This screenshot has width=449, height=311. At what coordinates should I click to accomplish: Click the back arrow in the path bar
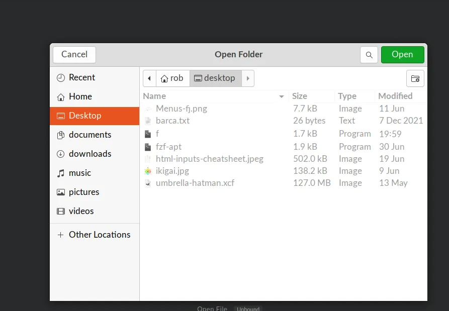[149, 78]
